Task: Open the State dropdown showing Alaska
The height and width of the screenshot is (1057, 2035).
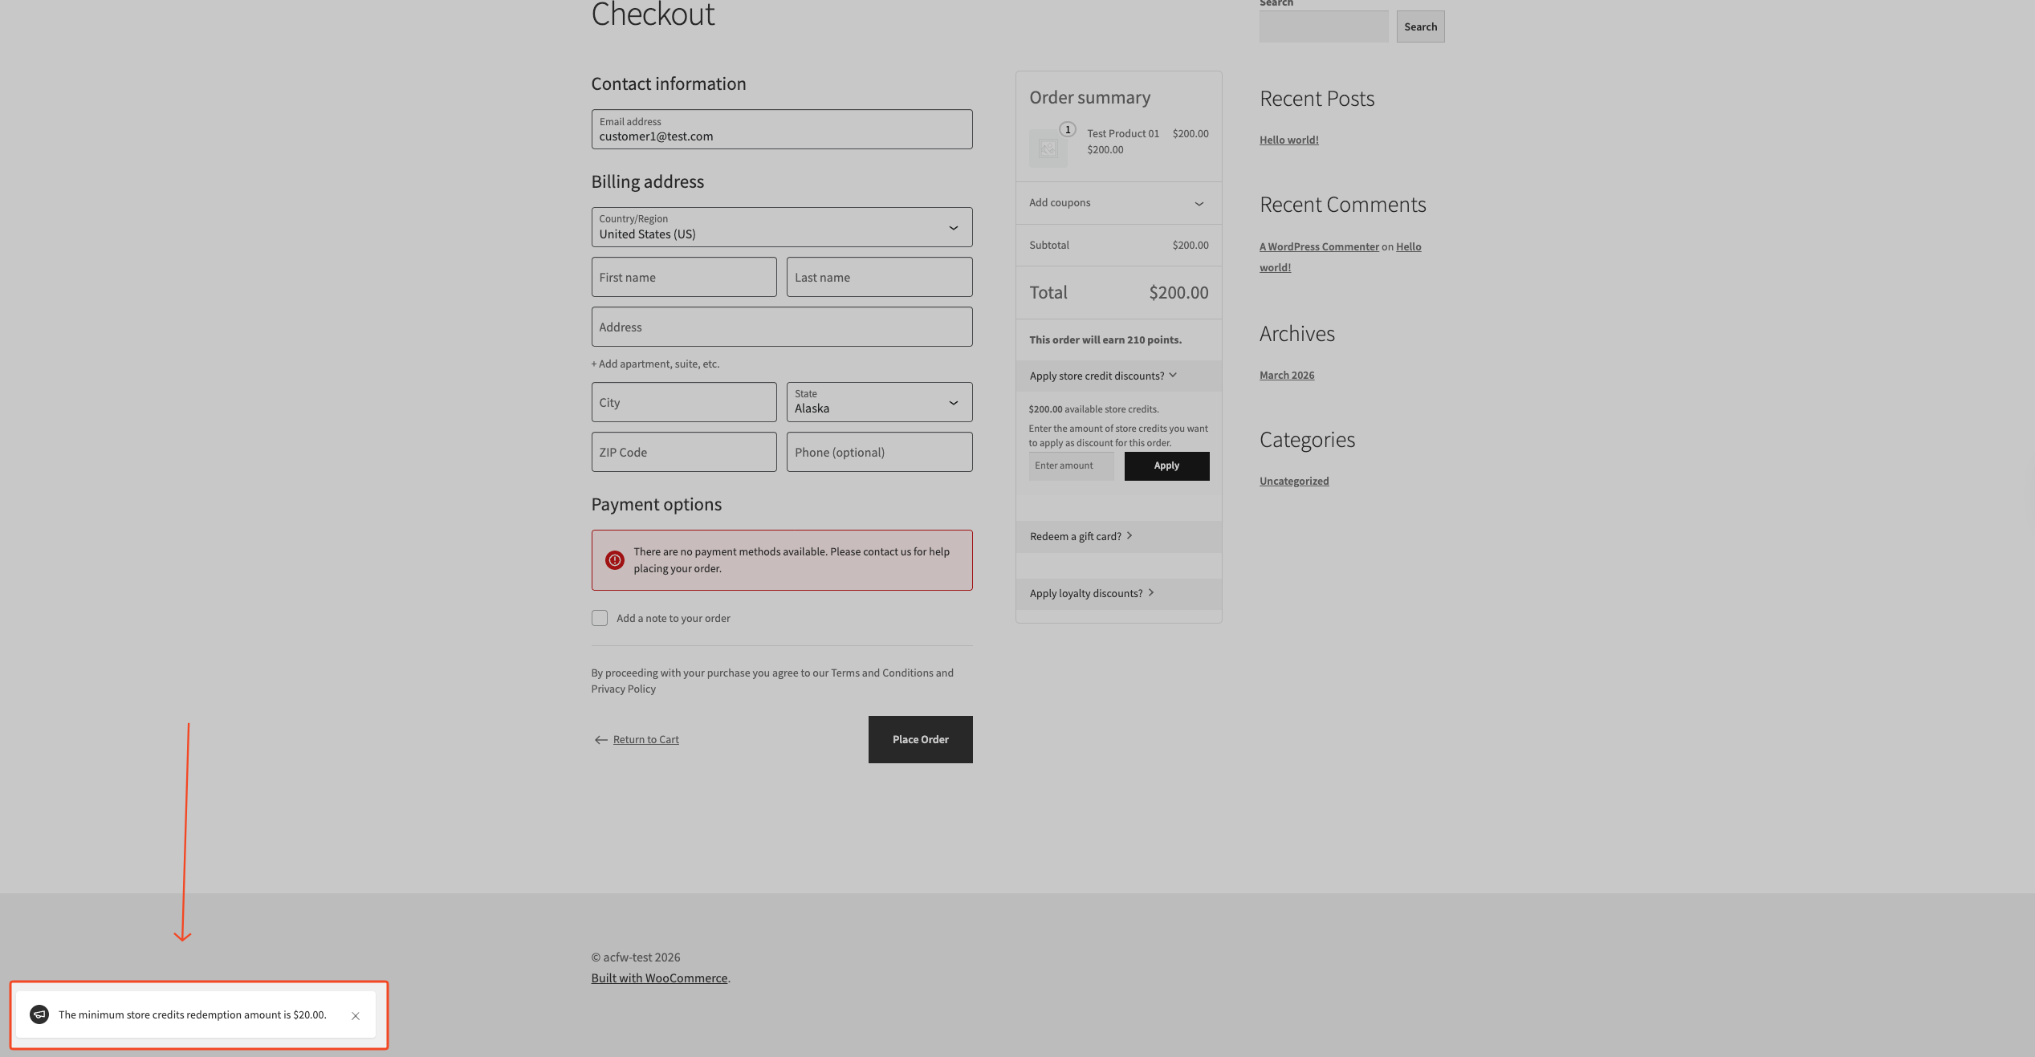Action: click(879, 402)
